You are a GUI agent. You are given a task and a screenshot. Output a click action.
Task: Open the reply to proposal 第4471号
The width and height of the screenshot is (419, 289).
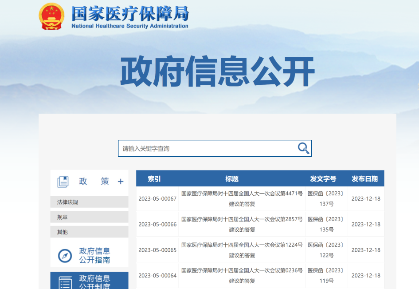242,198
